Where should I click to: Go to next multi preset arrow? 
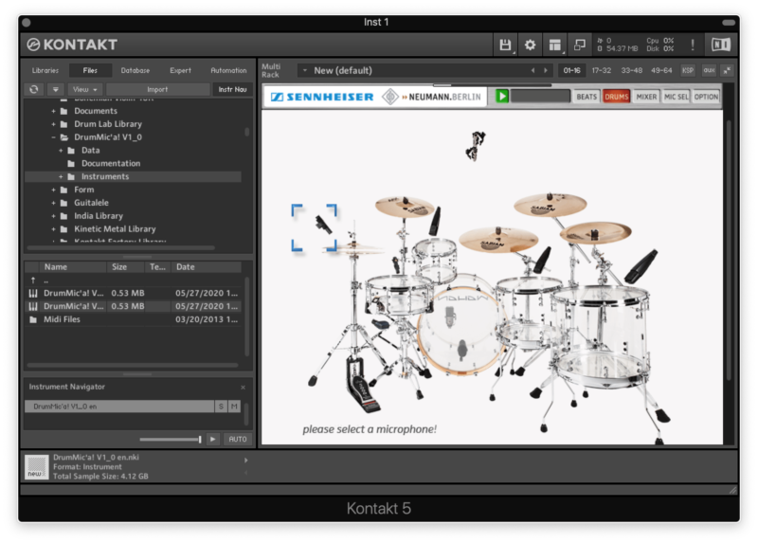pyautogui.click(x=546, y=70)
